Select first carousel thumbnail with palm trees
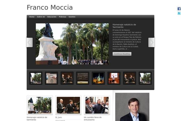This screenshot has width=181, height=121. pos(36,78)
